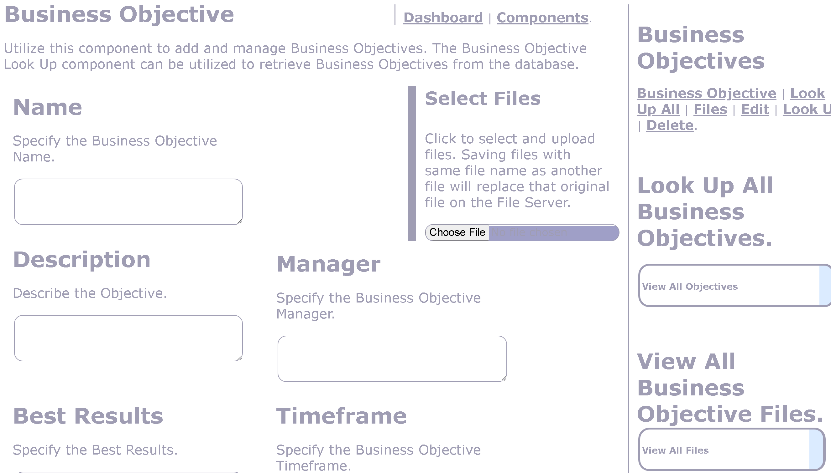Focus the Business Objective Name text field
Screen dimensions: 831x473
click(x=128, y=201)
